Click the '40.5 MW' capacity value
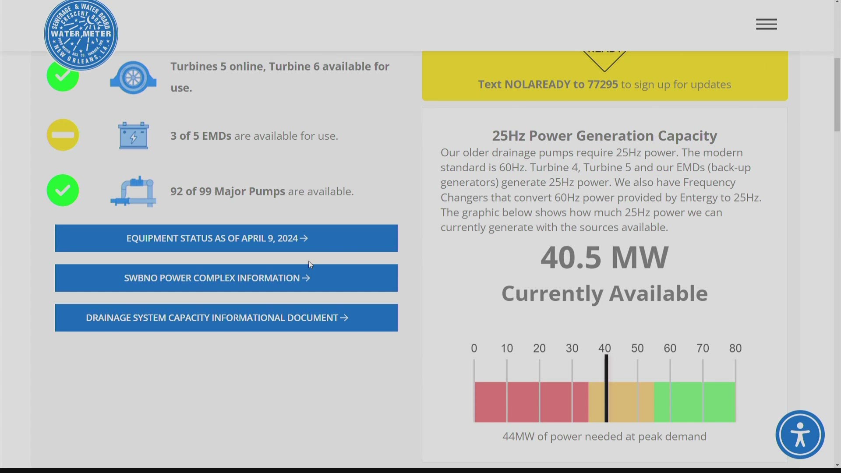Image resolution: width=841 pixels, height=473 pixels. click(x=604, y=257)
